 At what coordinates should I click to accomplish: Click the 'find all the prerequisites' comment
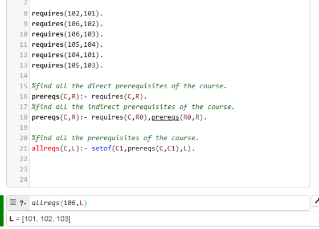(x=115, y=138)
